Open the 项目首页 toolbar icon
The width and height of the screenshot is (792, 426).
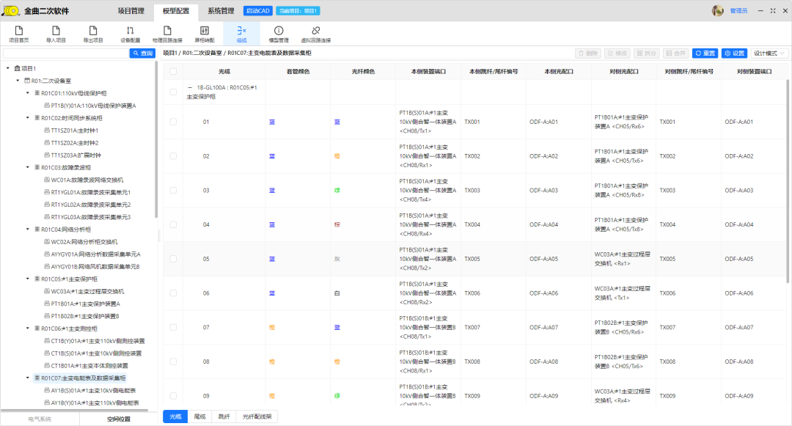[18, 34]
